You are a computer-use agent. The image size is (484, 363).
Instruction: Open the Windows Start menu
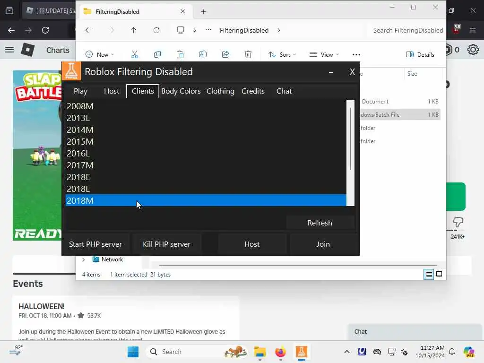(x=133, y=352)
